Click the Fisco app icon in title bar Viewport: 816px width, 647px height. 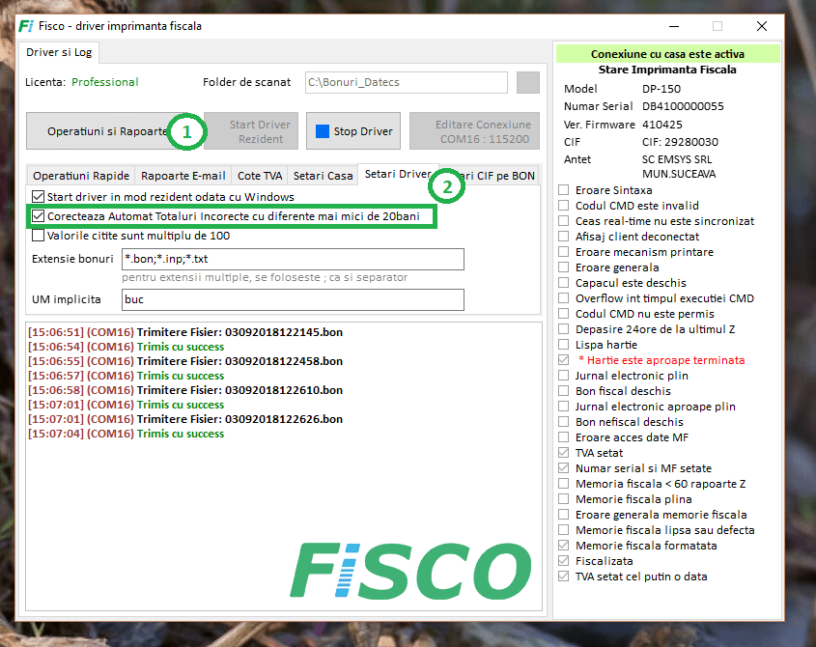tap(26, 26)
